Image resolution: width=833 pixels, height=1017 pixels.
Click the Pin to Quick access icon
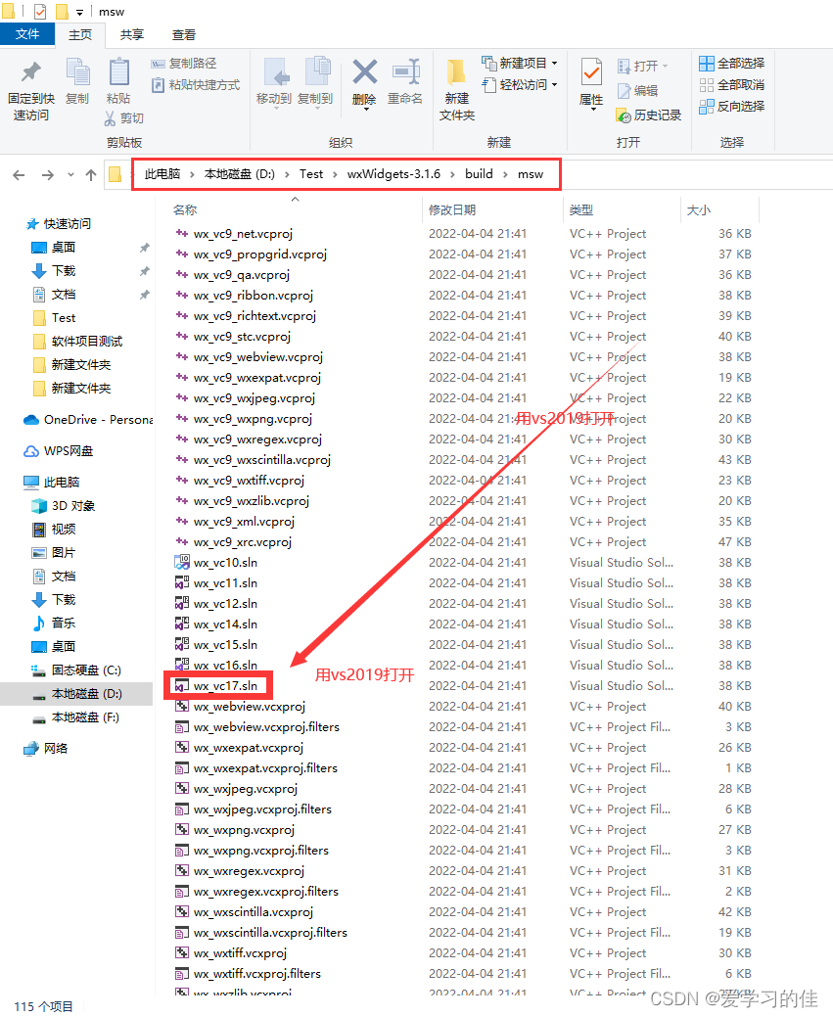pyautogui.click(x=31, y=71)
